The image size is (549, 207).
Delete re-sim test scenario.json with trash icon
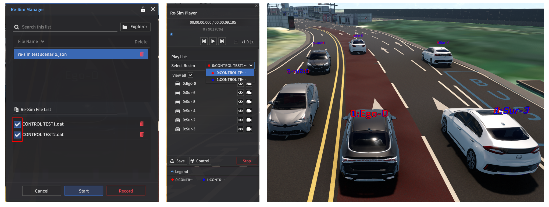pyautogui.click(x=142, y=54)
